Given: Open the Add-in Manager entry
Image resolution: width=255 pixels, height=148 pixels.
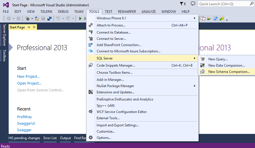Looking at the screenshot, I should pyautogui.click(x=143, y=80).
